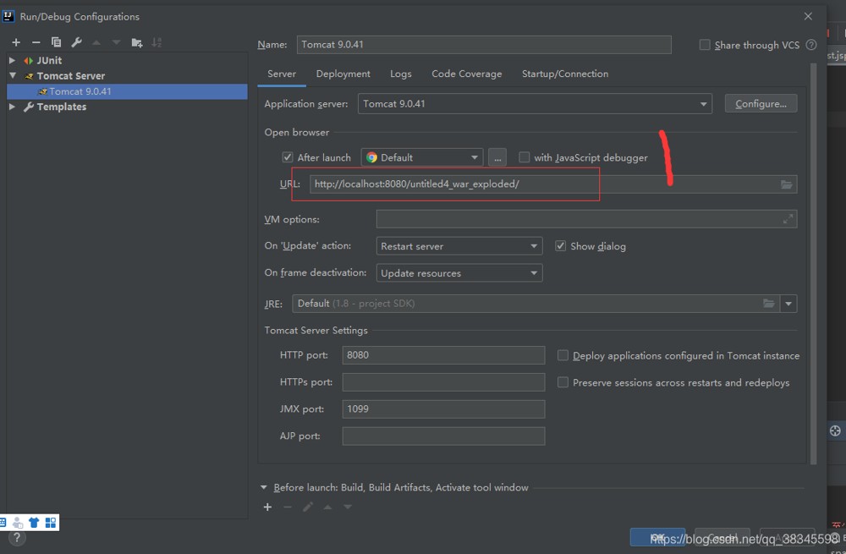The image size is (846, 554).
Task: Browse JRE location with the folder icon
Action: pos(769,303)
